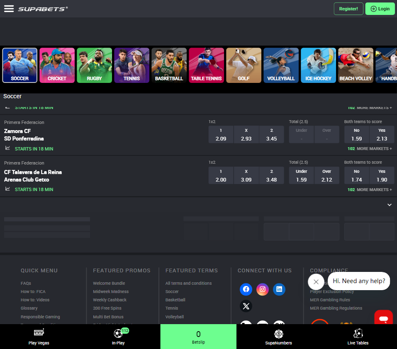Open Weekly Cashback promo
397x349 pixels.
110,300
